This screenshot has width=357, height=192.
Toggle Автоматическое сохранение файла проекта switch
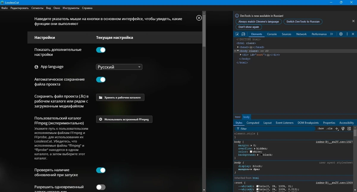(x=101, y=79)
